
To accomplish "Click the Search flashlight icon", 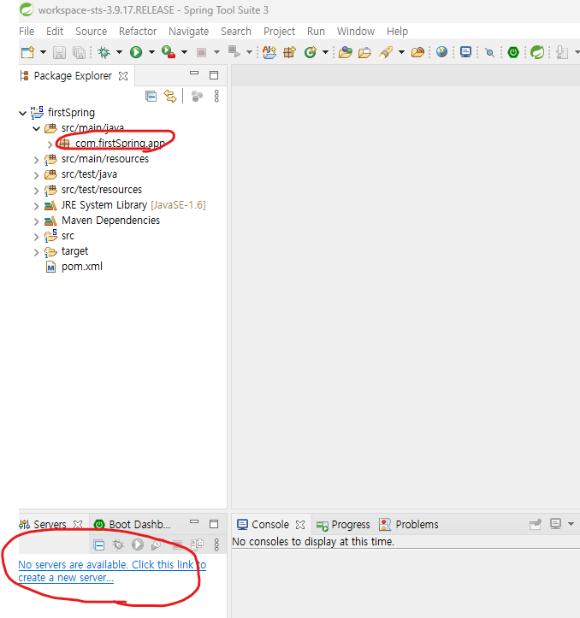I will click(x=386, y=52).
